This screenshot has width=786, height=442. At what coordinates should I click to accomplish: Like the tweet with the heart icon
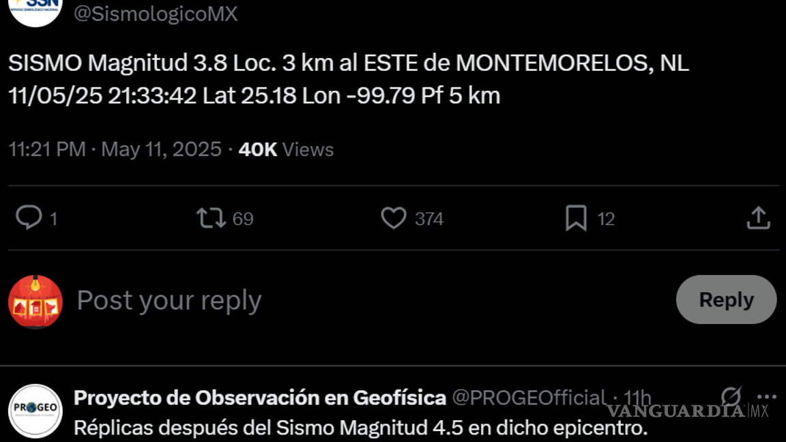pos(394,218)
